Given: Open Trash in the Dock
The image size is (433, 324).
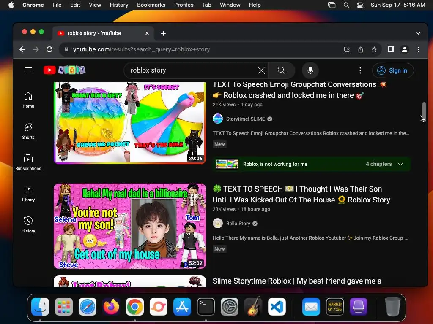Looking at the screenshot, I should tap(392, 307).
